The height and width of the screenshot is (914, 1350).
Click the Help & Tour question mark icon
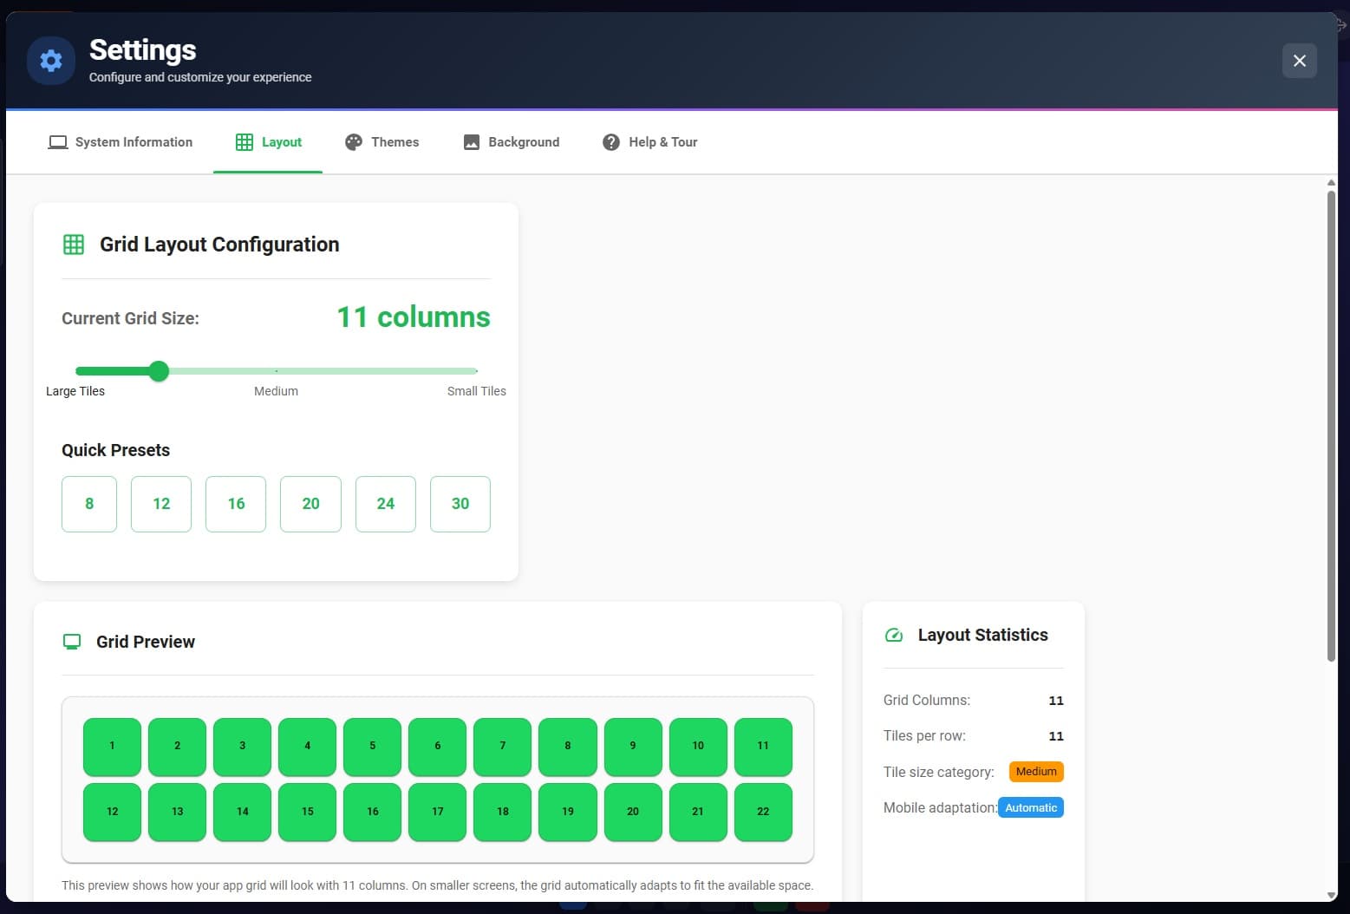610,141
